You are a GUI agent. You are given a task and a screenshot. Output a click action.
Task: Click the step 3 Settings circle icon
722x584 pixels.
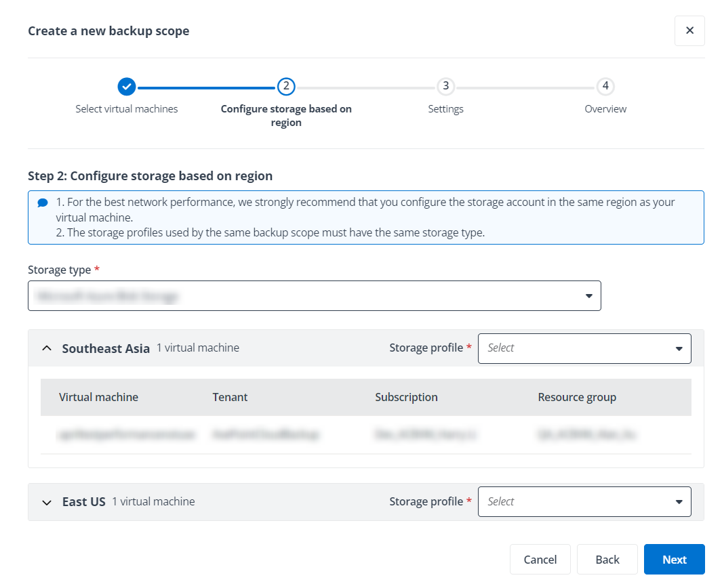[x=445, y=87]
